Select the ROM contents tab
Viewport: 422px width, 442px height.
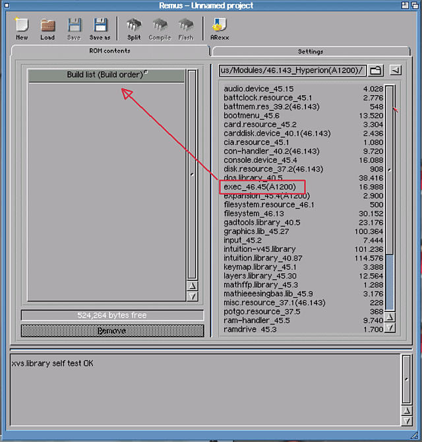point(109,51)
